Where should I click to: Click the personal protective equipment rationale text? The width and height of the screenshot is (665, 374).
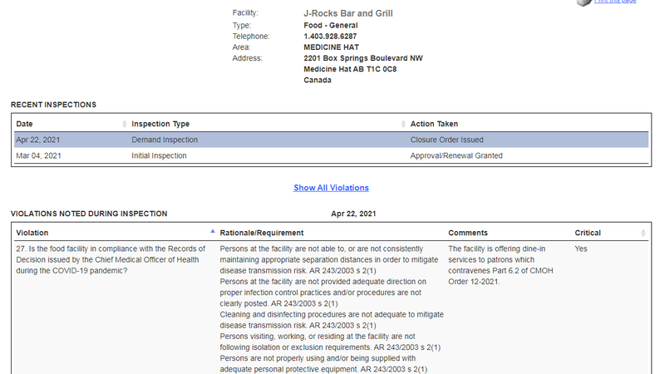coord(323,364)
